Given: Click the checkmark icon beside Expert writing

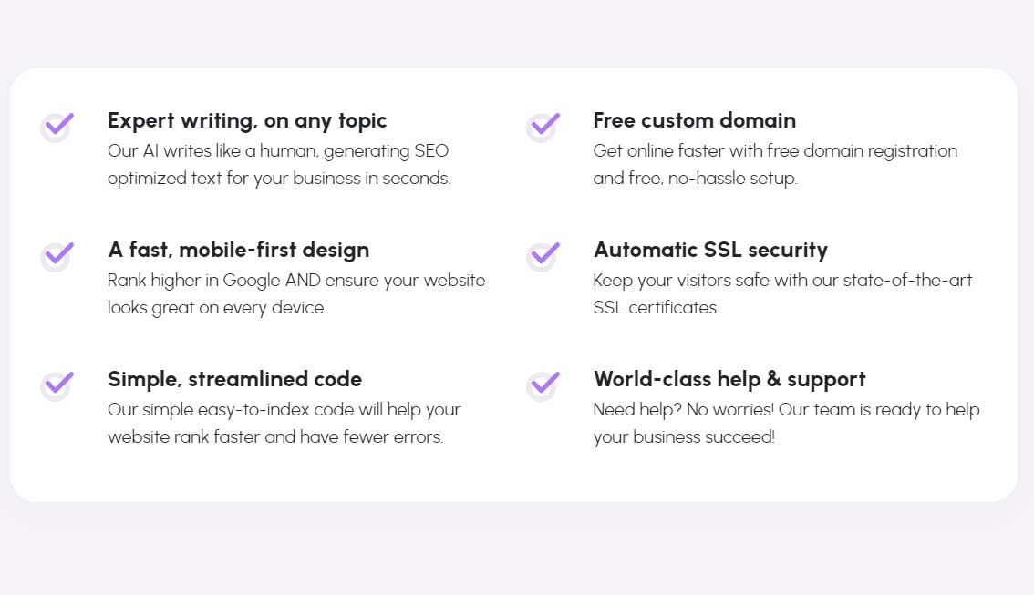Looking at the screenshot, I should tap(57, 126).
